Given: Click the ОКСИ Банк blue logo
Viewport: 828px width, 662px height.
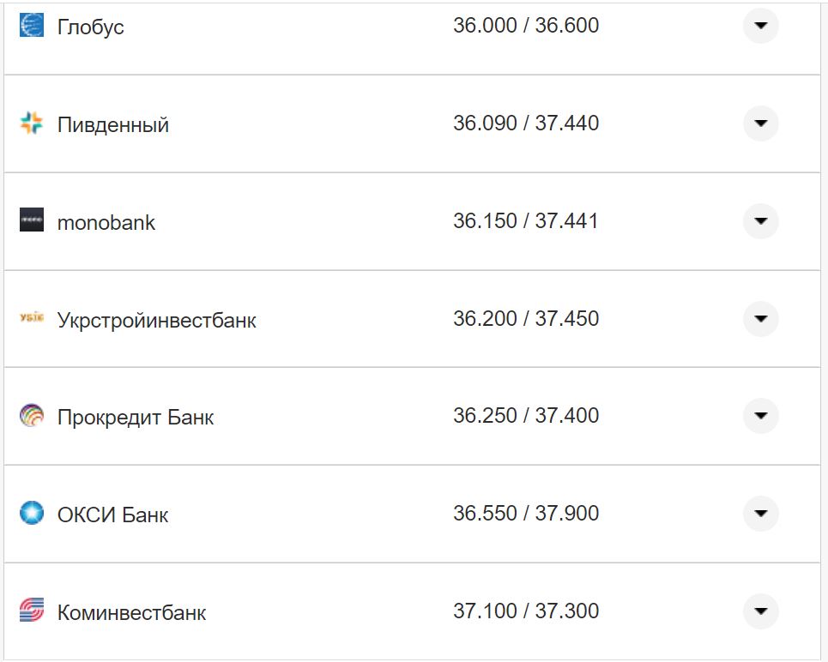Looking at the screenshot, I should [32, 514].
